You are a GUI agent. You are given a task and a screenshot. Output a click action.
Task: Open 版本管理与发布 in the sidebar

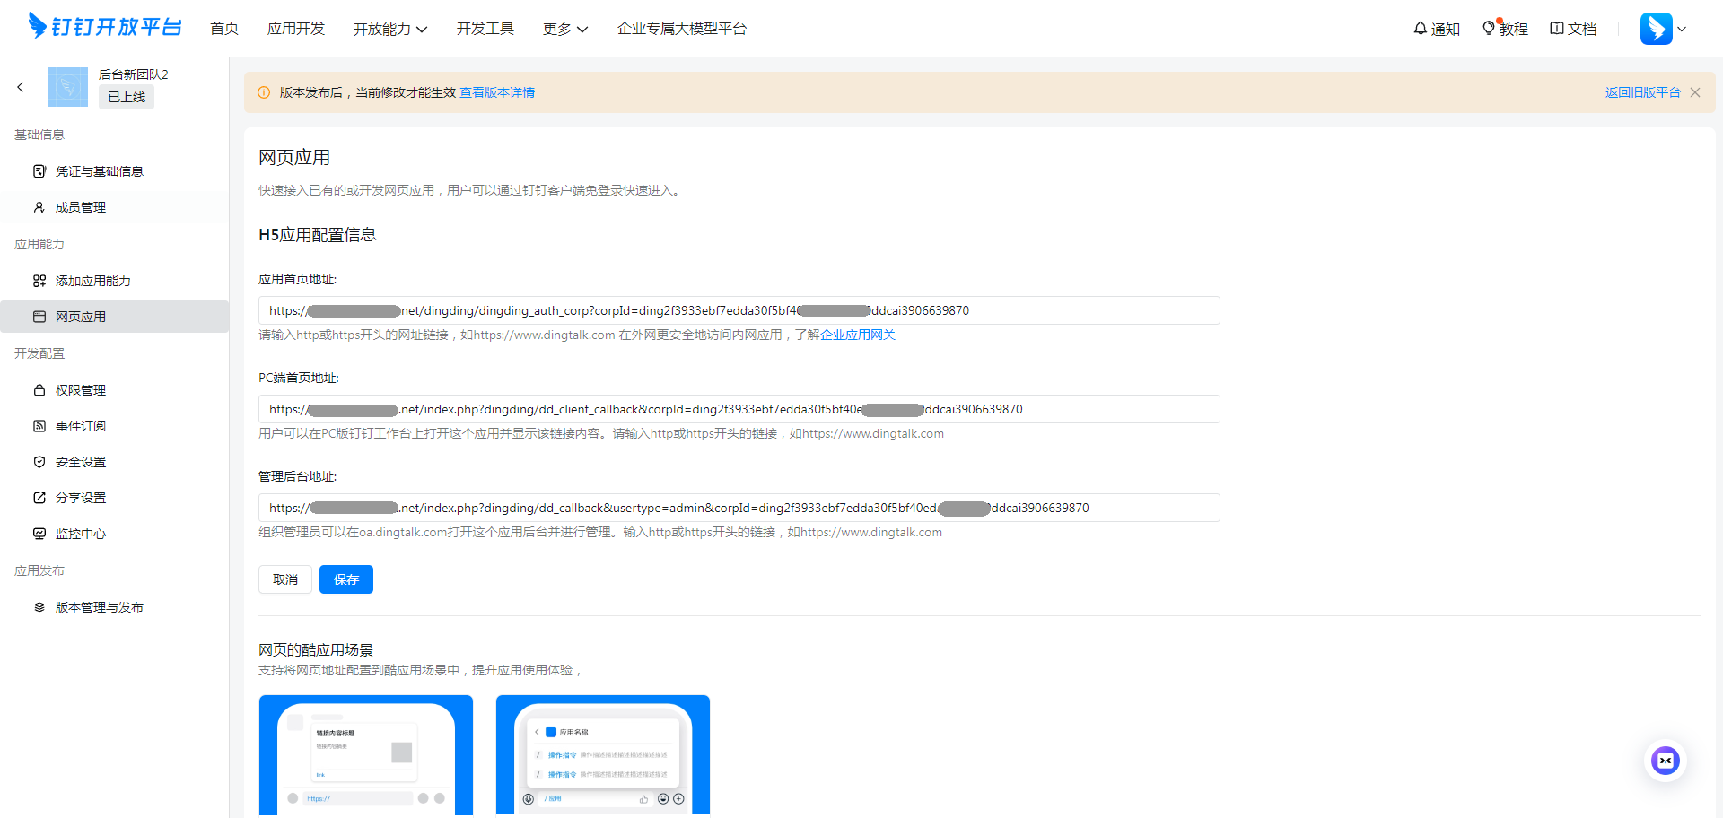click(99, 607)
